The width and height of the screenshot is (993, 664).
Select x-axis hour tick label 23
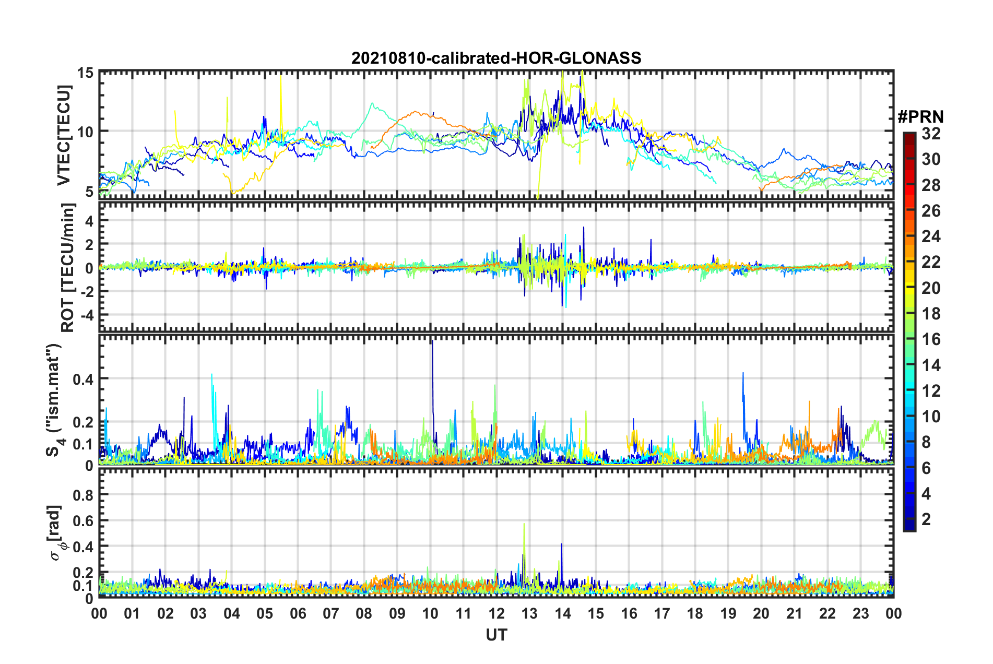click(861, 613)
